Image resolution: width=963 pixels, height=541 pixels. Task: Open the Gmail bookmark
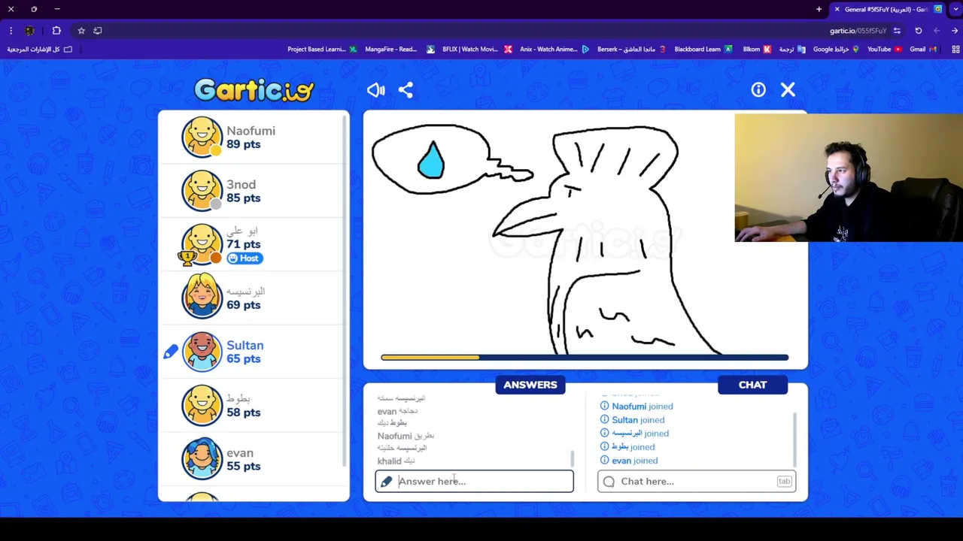(x=923, y=50)
